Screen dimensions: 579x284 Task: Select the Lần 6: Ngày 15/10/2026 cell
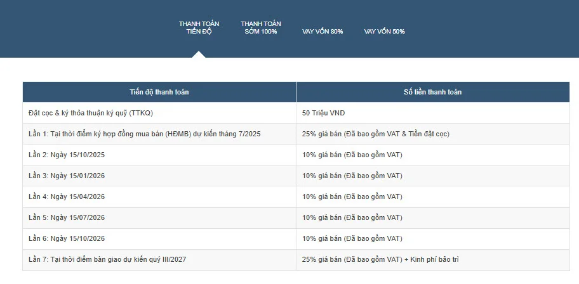67,238
